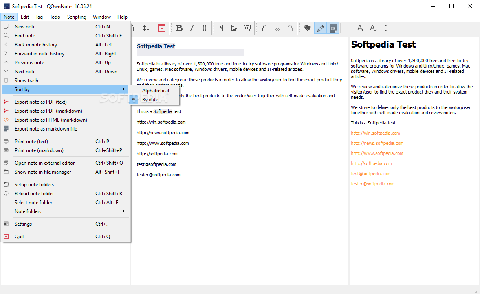Apply italic formatting with the I icon
Screen dimensions: 480x294
click(192, 28)
